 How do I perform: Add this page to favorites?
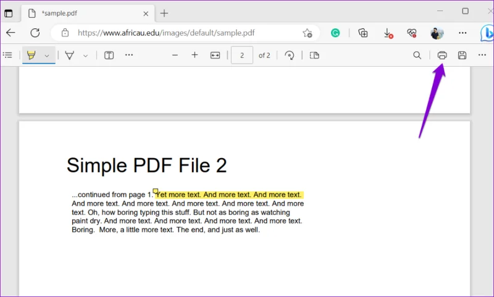tap(307, 33)
